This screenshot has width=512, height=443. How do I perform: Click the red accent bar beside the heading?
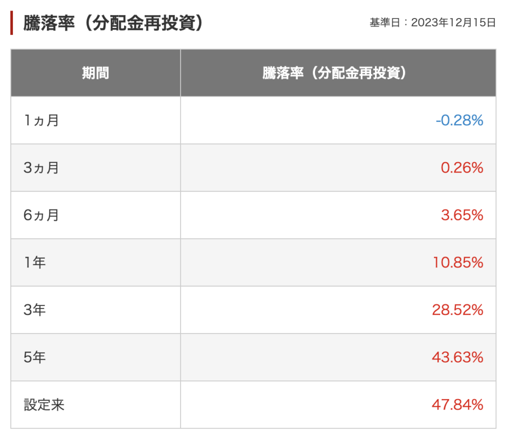click(x=11, y=23)
